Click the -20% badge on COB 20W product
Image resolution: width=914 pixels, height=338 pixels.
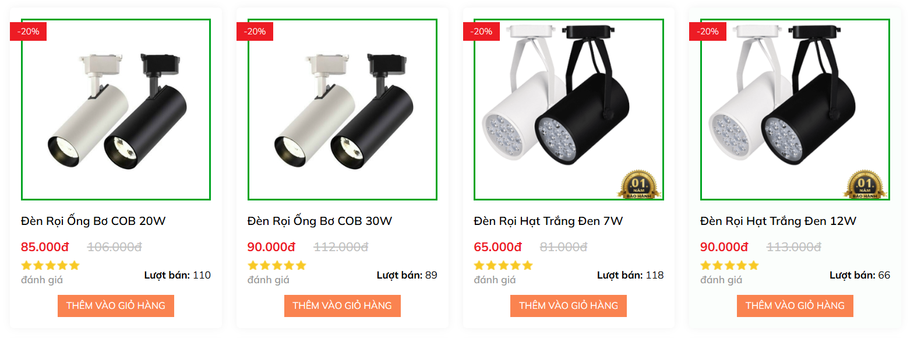(28, 31)
